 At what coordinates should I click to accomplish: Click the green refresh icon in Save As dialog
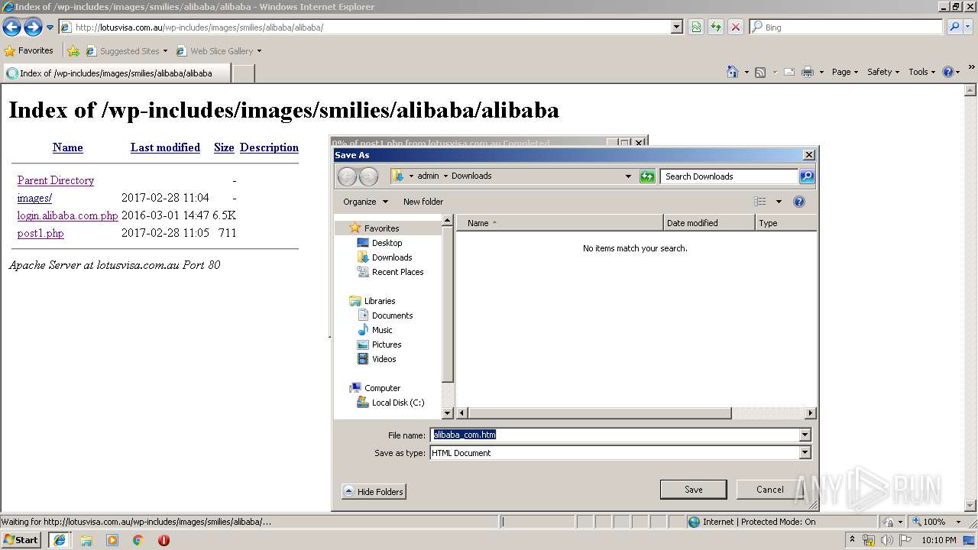click(647, 176)
